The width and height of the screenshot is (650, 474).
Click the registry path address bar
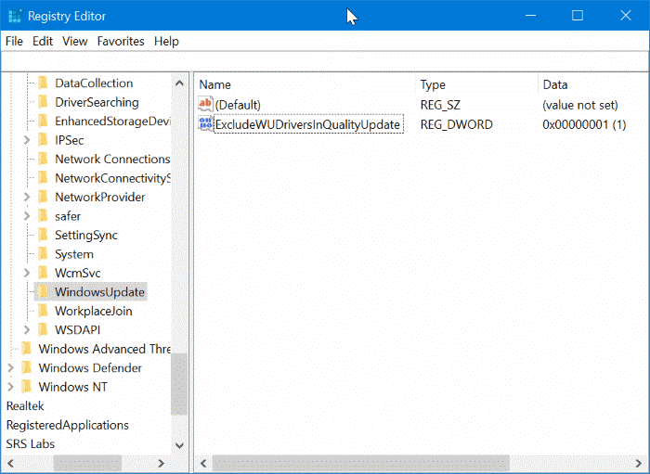[x=325, y=60]
